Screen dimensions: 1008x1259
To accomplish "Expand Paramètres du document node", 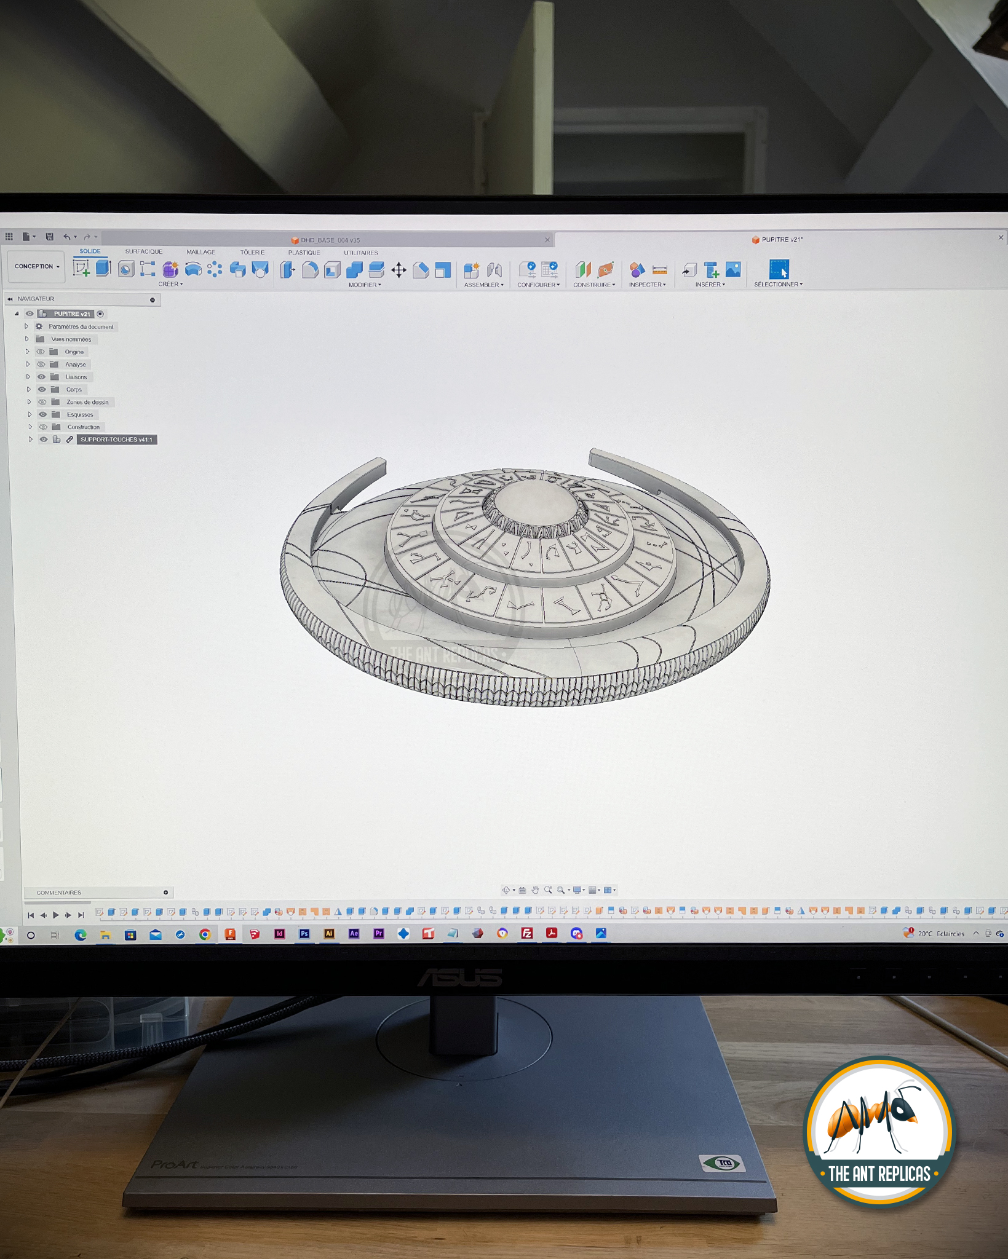I will tap(26, 326).
